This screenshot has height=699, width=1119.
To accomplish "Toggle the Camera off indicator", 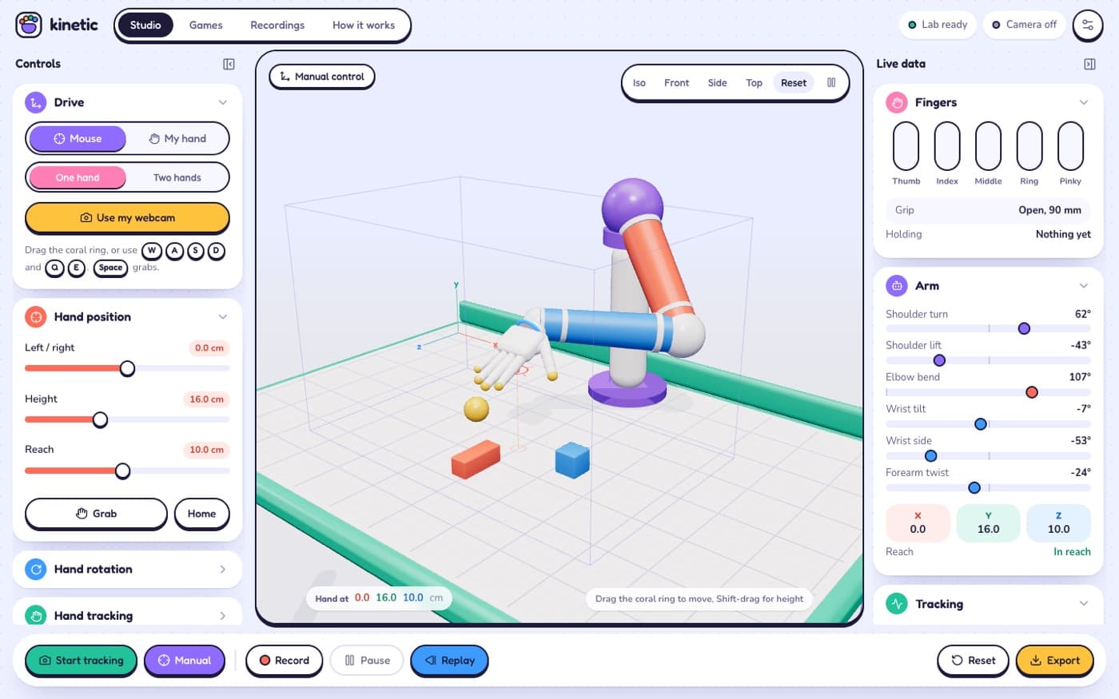I will 1024,25.
